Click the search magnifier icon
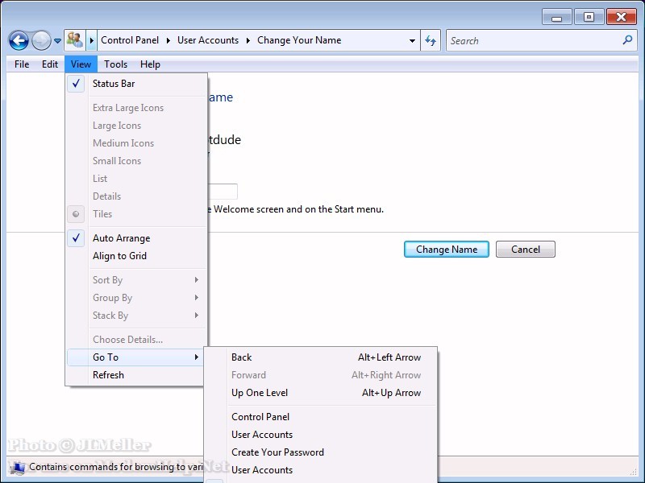This screenshot has height=483, width=645. tap(627, 39)
